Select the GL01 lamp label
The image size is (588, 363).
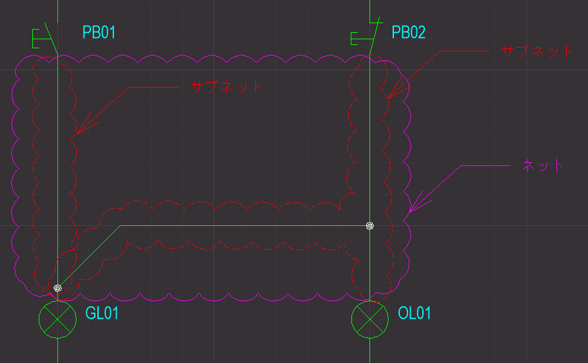click(x=102, y=313)
